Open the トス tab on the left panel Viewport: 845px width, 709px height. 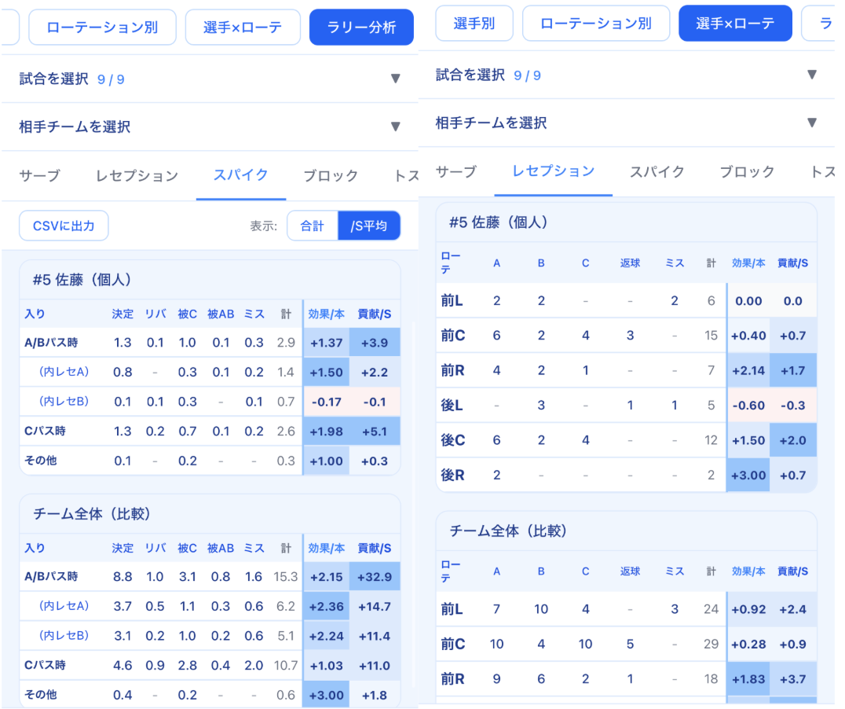(x=407, y=176)
